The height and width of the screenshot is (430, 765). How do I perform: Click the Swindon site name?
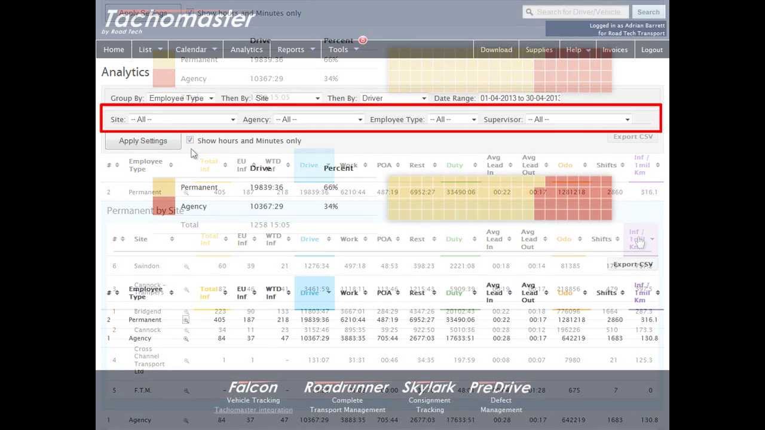pos(146,266)
